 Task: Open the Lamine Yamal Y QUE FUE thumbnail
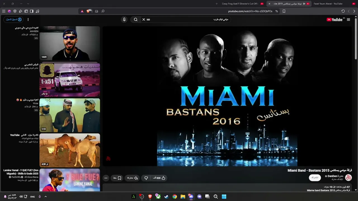click(70, 180)
